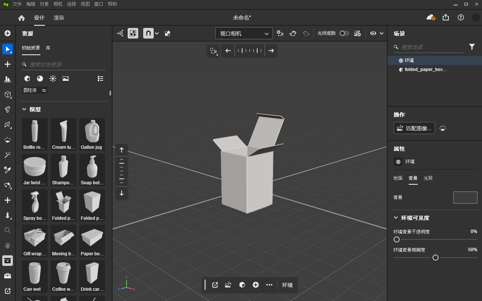Click the home icon

[x=22, y=18]
